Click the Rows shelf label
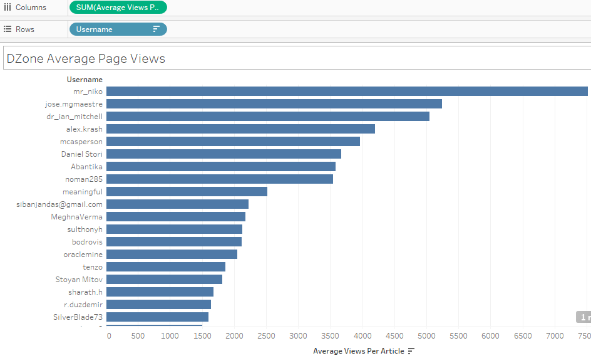The height and width of the screenshot is (358, 591). pyautogui.click(x=25, y=29)
